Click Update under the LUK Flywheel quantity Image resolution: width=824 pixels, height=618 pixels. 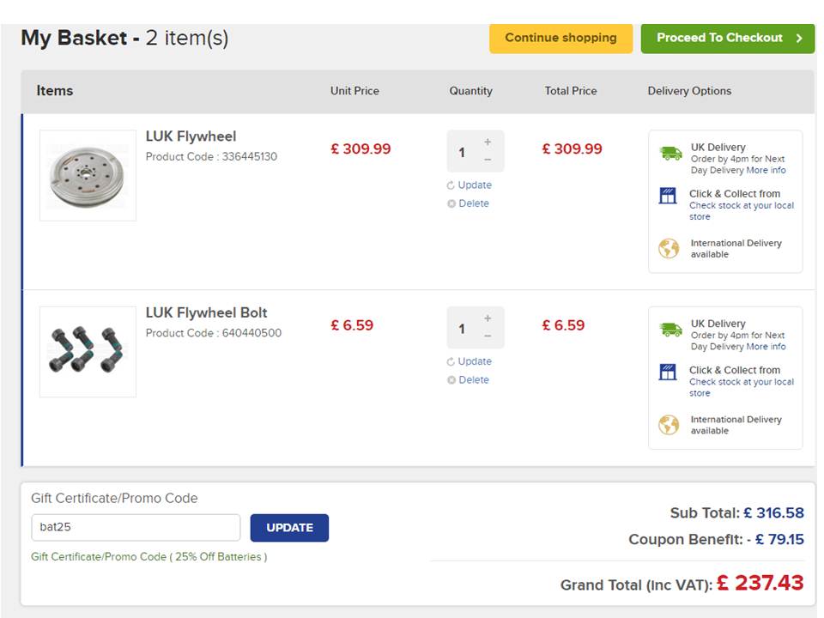pyautogui.click(x=475, y=185)
